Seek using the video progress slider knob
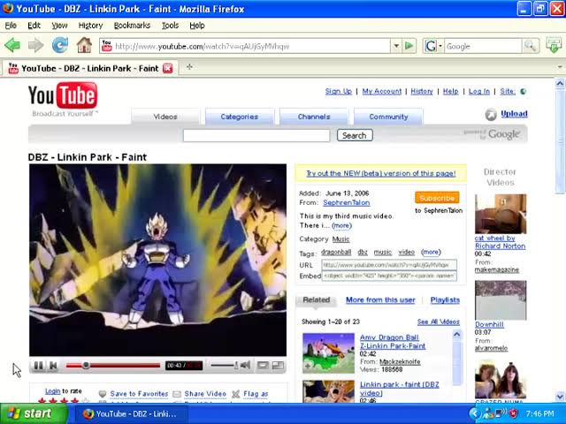 (86, 365)
